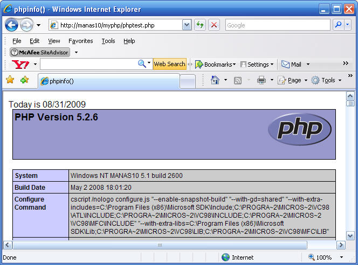Expand the address bar history dropdown
This screenshot has height=265, width=358.
point(187,25)
